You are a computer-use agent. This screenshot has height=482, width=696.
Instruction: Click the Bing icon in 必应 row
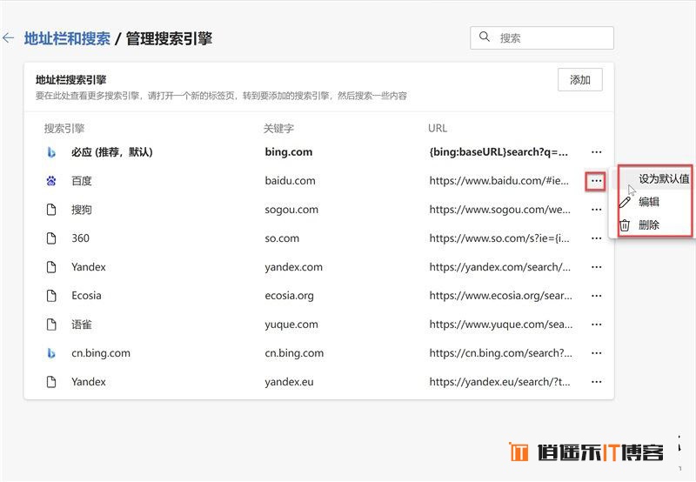(51, 152)
